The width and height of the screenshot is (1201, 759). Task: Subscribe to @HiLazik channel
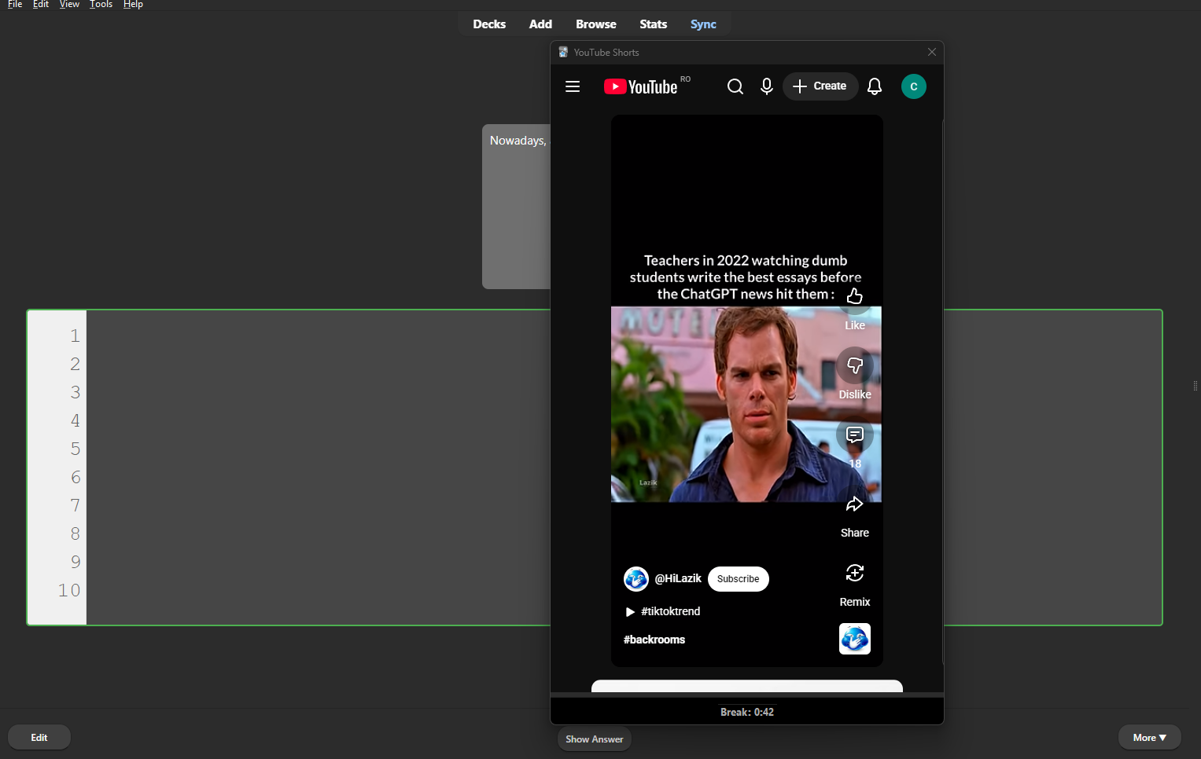tap(738, 579)
